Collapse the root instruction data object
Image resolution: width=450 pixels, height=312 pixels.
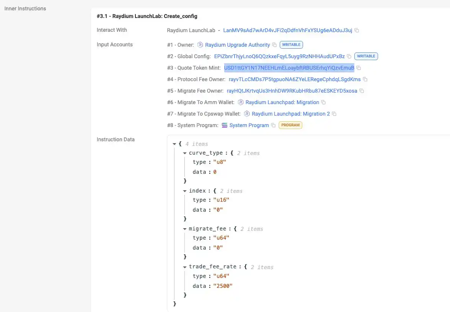tap(174, 144)
